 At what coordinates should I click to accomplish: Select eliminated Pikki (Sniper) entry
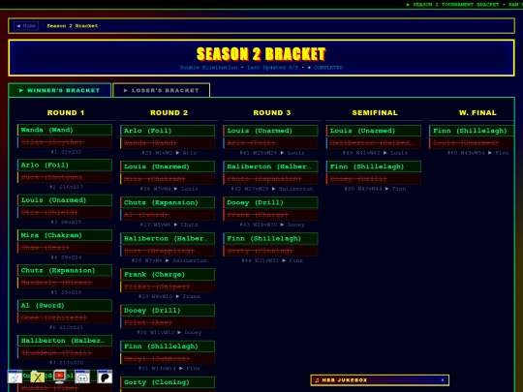[x=168, y=286]
